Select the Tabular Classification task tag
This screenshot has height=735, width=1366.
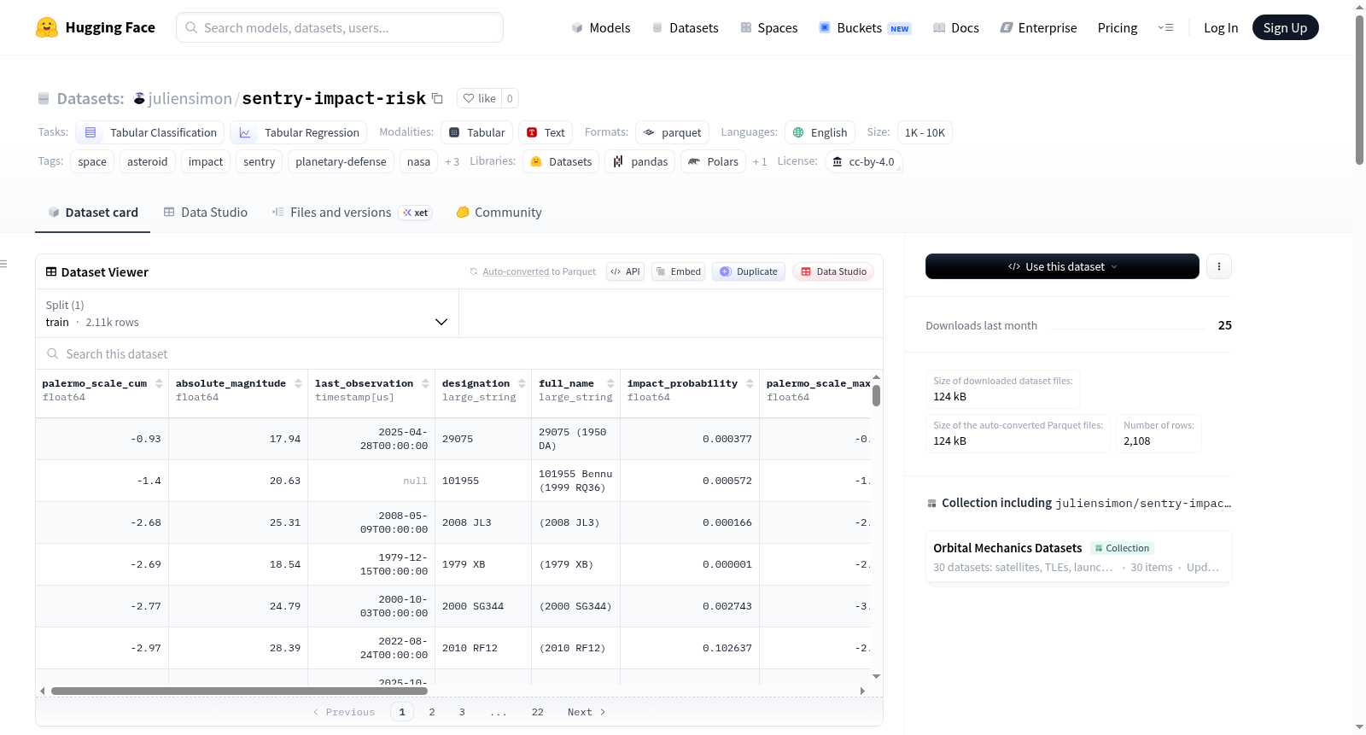tap(150, 132)
